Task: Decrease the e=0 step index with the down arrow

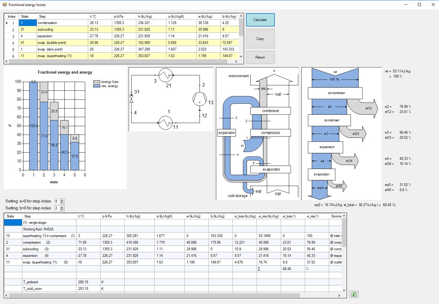Action: [62, 203]
